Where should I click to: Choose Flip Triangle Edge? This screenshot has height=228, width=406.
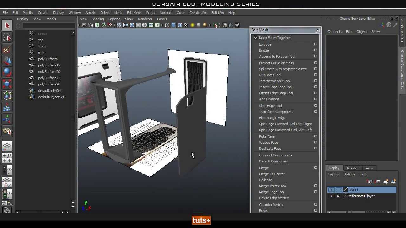click(x=272, y=118)
